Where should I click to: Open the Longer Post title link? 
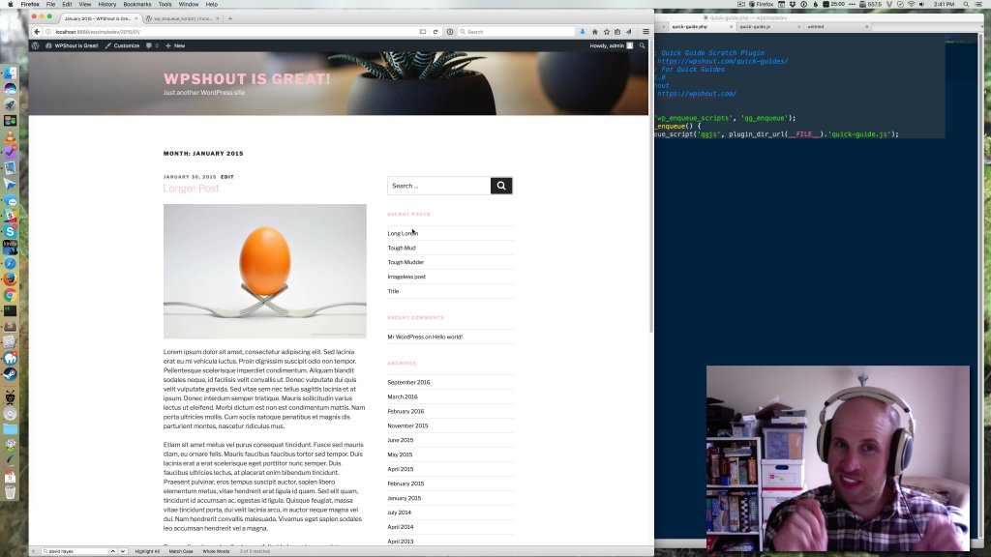point(191,189)
